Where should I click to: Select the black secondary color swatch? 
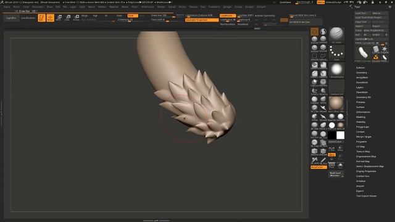tap(332, 135)
